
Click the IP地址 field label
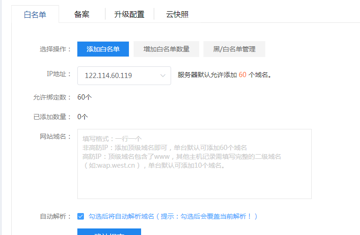coord(59,74)
